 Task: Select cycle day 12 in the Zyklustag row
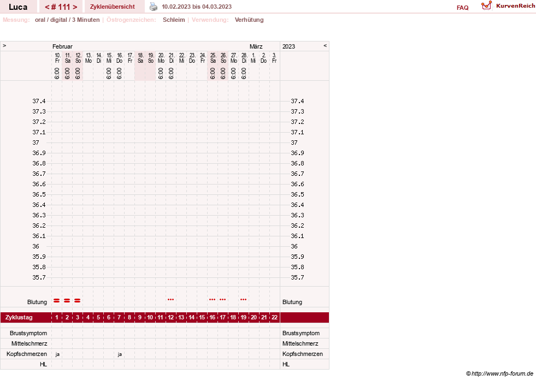pyautogui.click(x=170, y=317)
